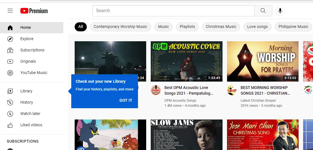
Task: Click the Subscriptions stack icon
Action: point(10,50)
